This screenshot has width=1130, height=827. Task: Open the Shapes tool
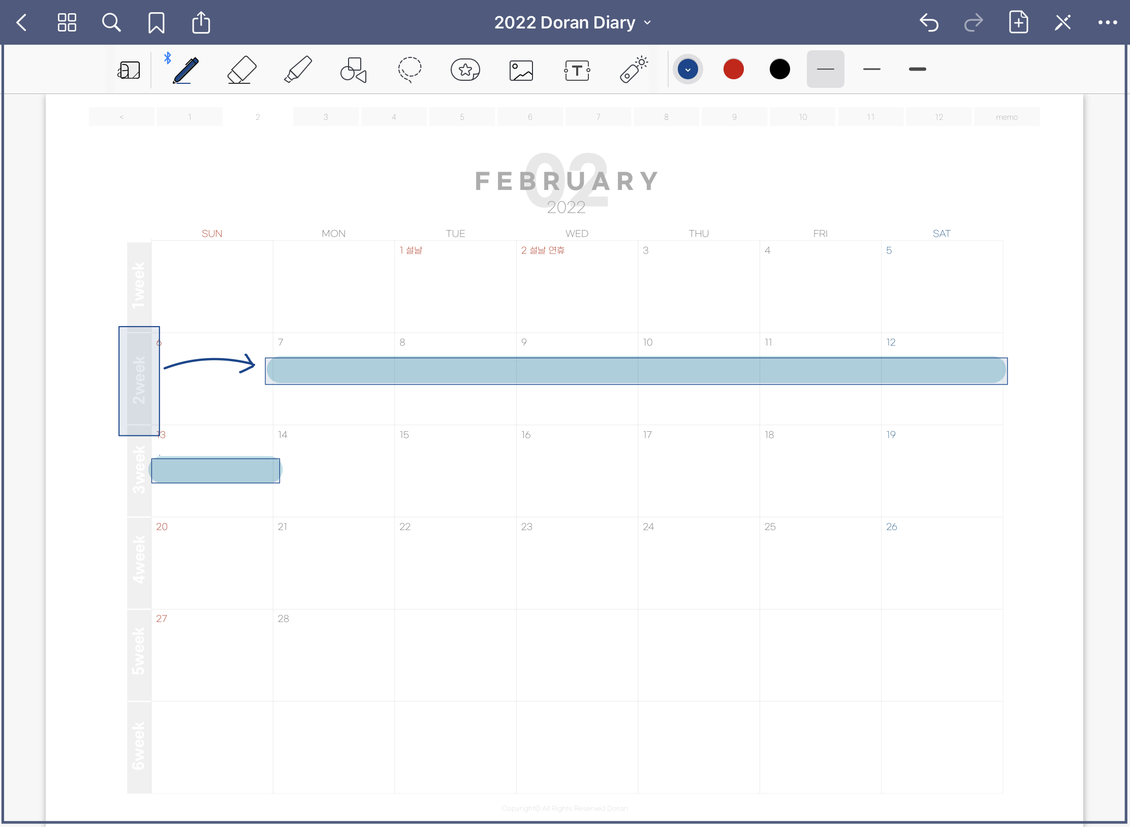click(x=353, y=70)
